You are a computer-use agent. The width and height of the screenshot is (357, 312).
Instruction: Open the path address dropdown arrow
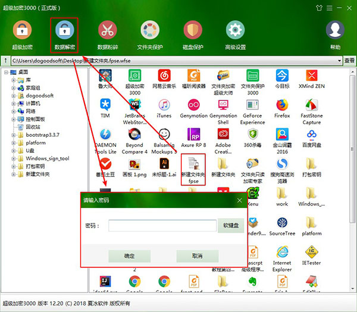point(339,61)
